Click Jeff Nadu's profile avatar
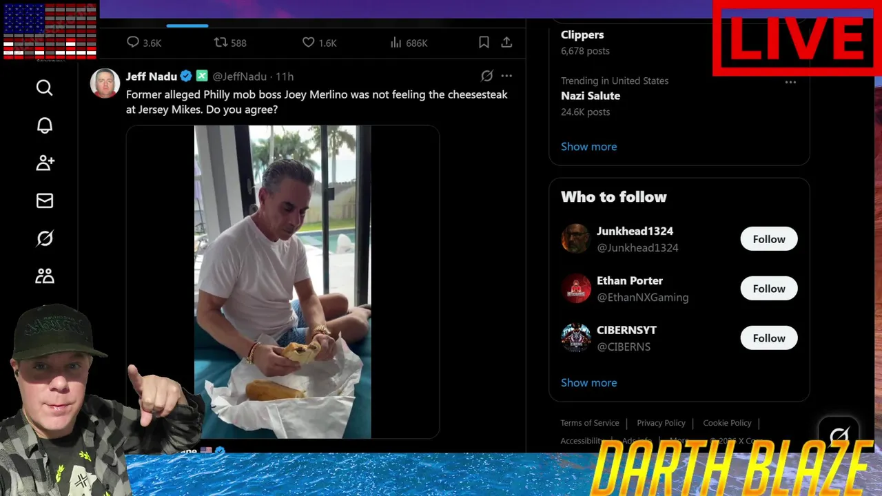The image size is (882, 496). point(105,83)
